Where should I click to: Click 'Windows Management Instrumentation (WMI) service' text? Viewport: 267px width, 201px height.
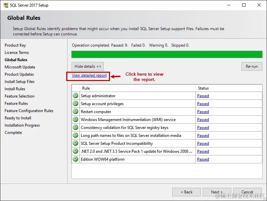[x=128, y=120]
